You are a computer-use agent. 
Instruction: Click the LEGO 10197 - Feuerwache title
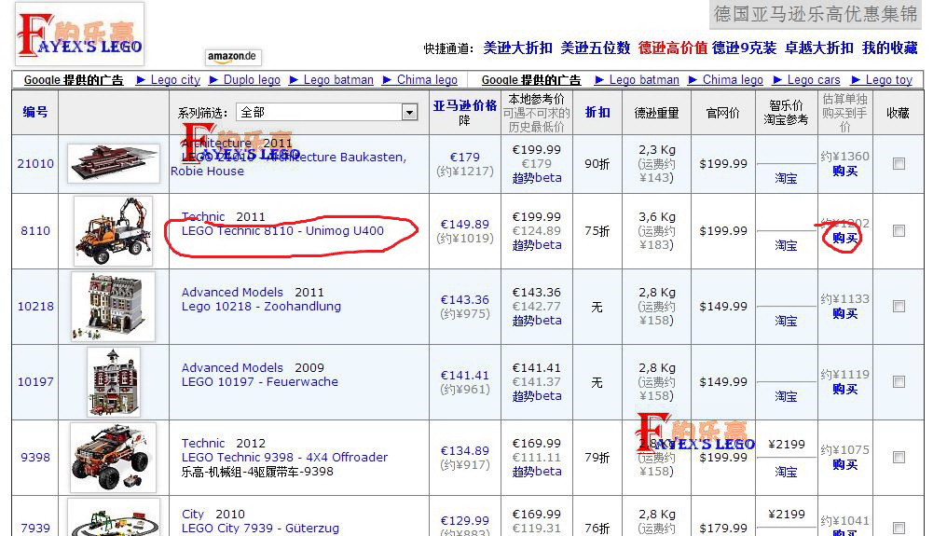(260, 382)
